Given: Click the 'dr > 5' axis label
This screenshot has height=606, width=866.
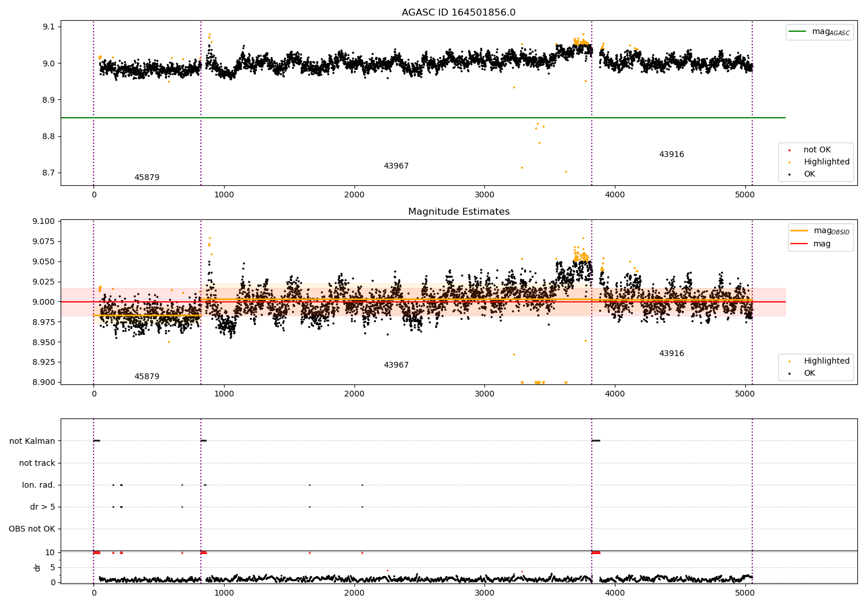Looking at the screenshot, I should click(x=43, y=507).
